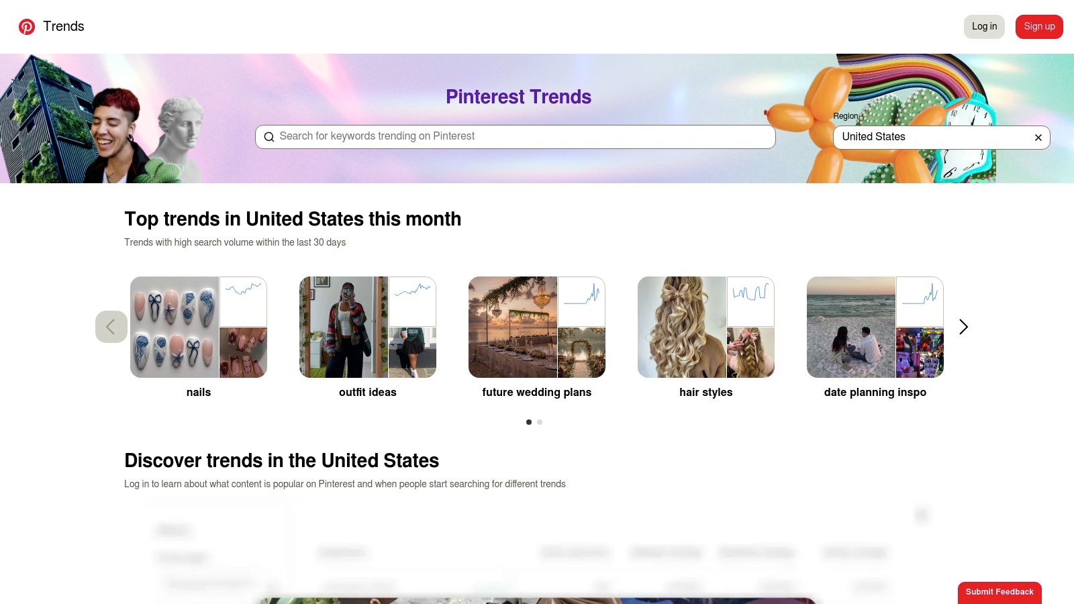Click the Log in button
1074x604 pixels.
(984, 27)
